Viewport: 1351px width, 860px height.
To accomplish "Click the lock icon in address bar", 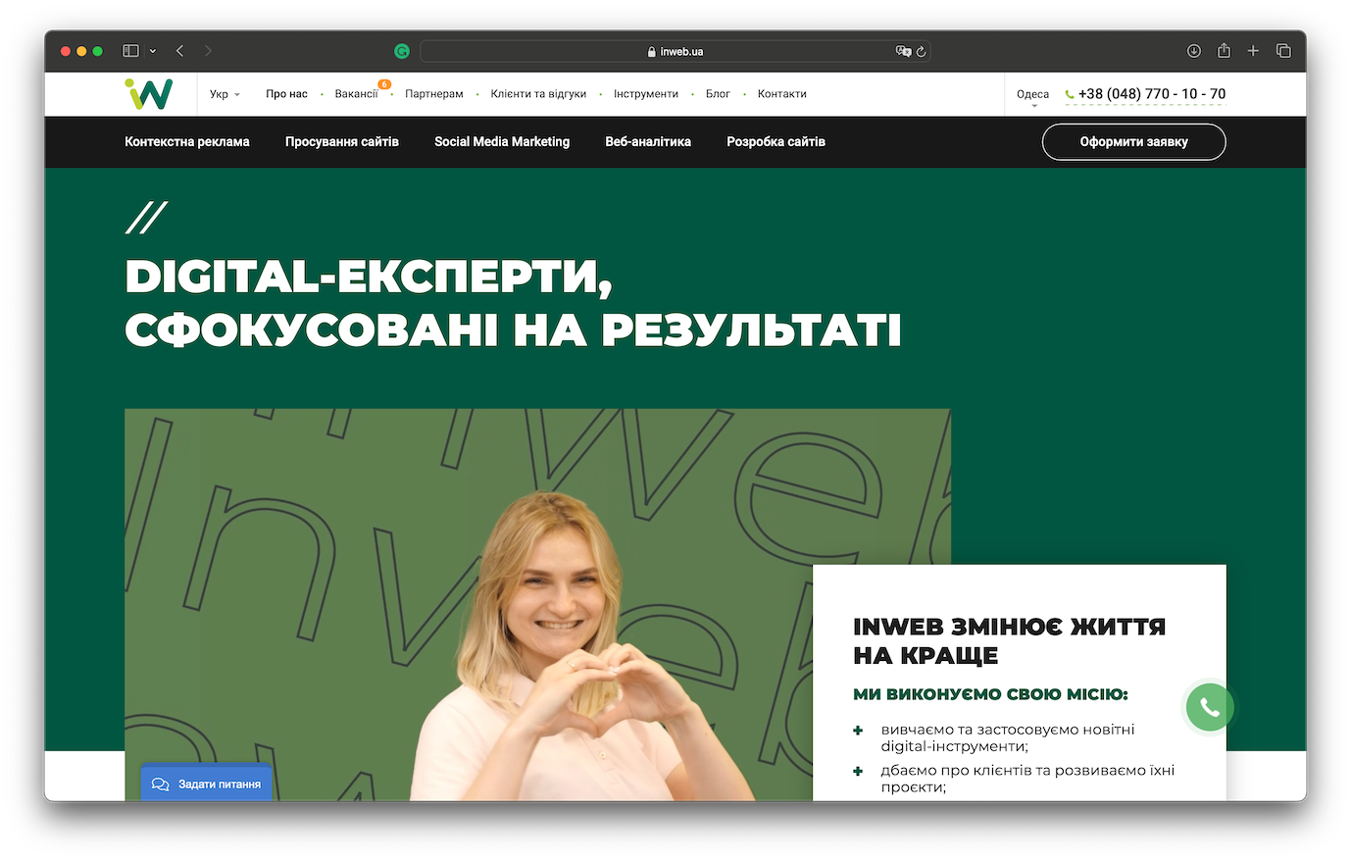I will 652,51.
